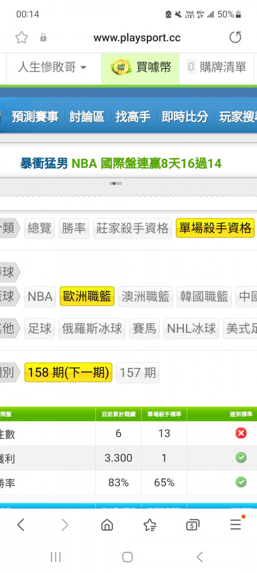Choose the NHL冰球 sport filter
The width and height of the screenshot is (257, 573).
tap(191, 328)
